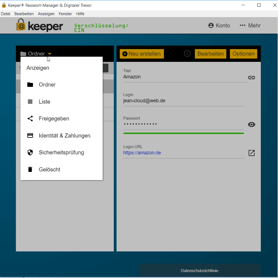Click the shield icon for Sicherheitsprüfung
This screenshot has height=278, width=278.
pyautogui.click(x=30, y=152)
